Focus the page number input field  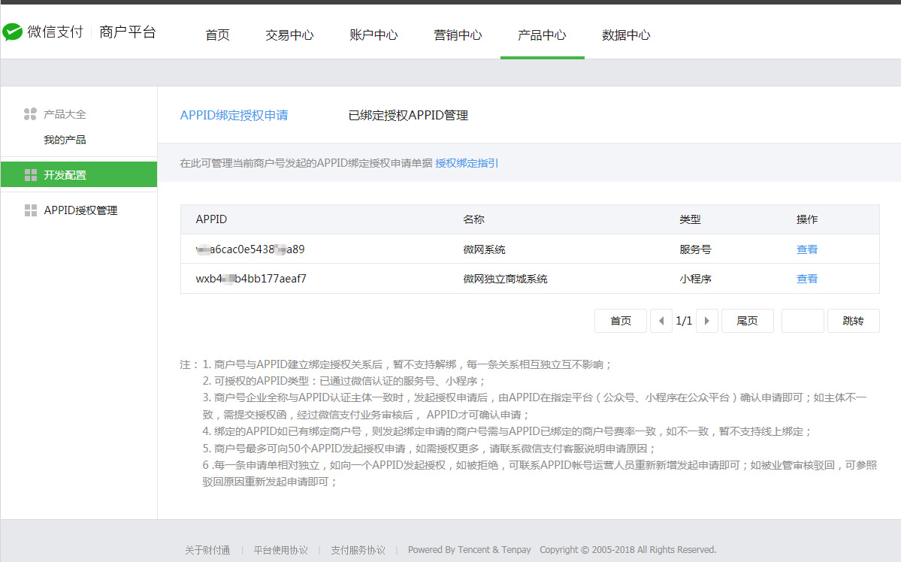803,321
